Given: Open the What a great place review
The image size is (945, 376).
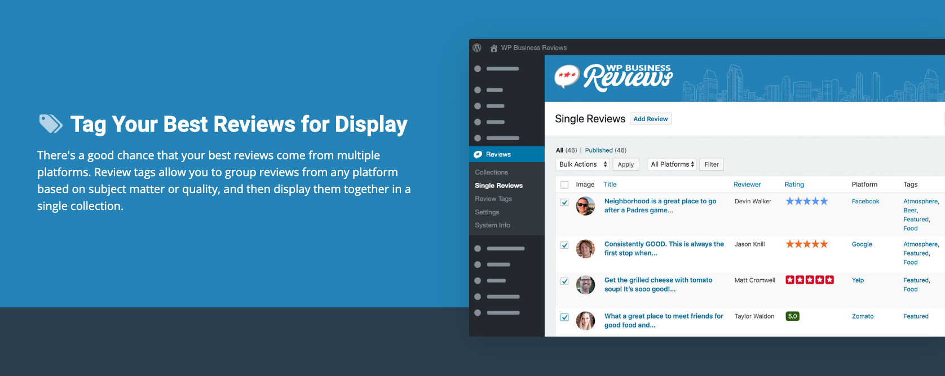Looking at the screenshot, I should click(x=664, y=320).
